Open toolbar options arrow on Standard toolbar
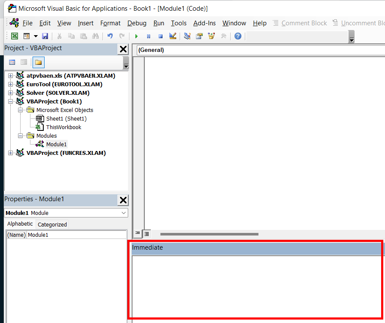 tap(352, 37)
